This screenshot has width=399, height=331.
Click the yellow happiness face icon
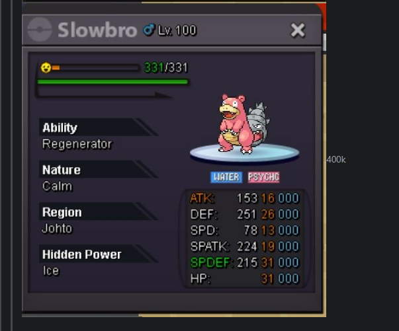click(46, 68)
